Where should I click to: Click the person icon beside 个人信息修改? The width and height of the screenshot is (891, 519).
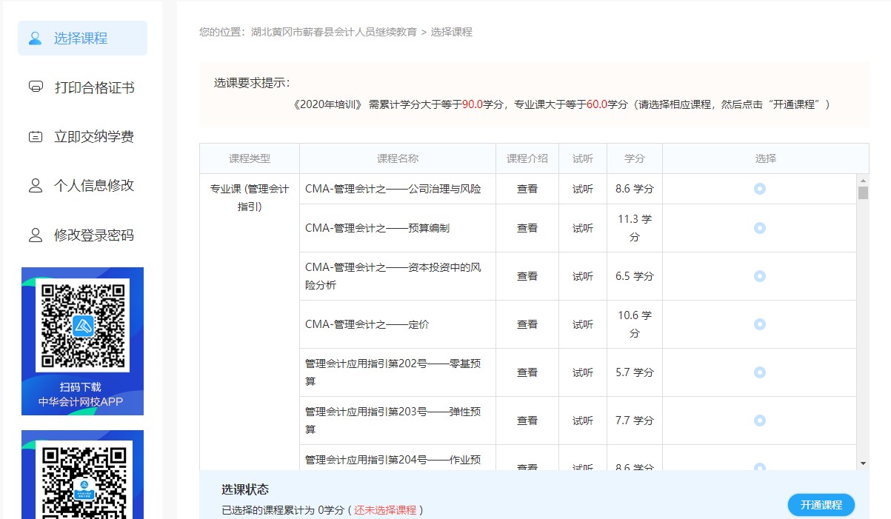(35, 185)
